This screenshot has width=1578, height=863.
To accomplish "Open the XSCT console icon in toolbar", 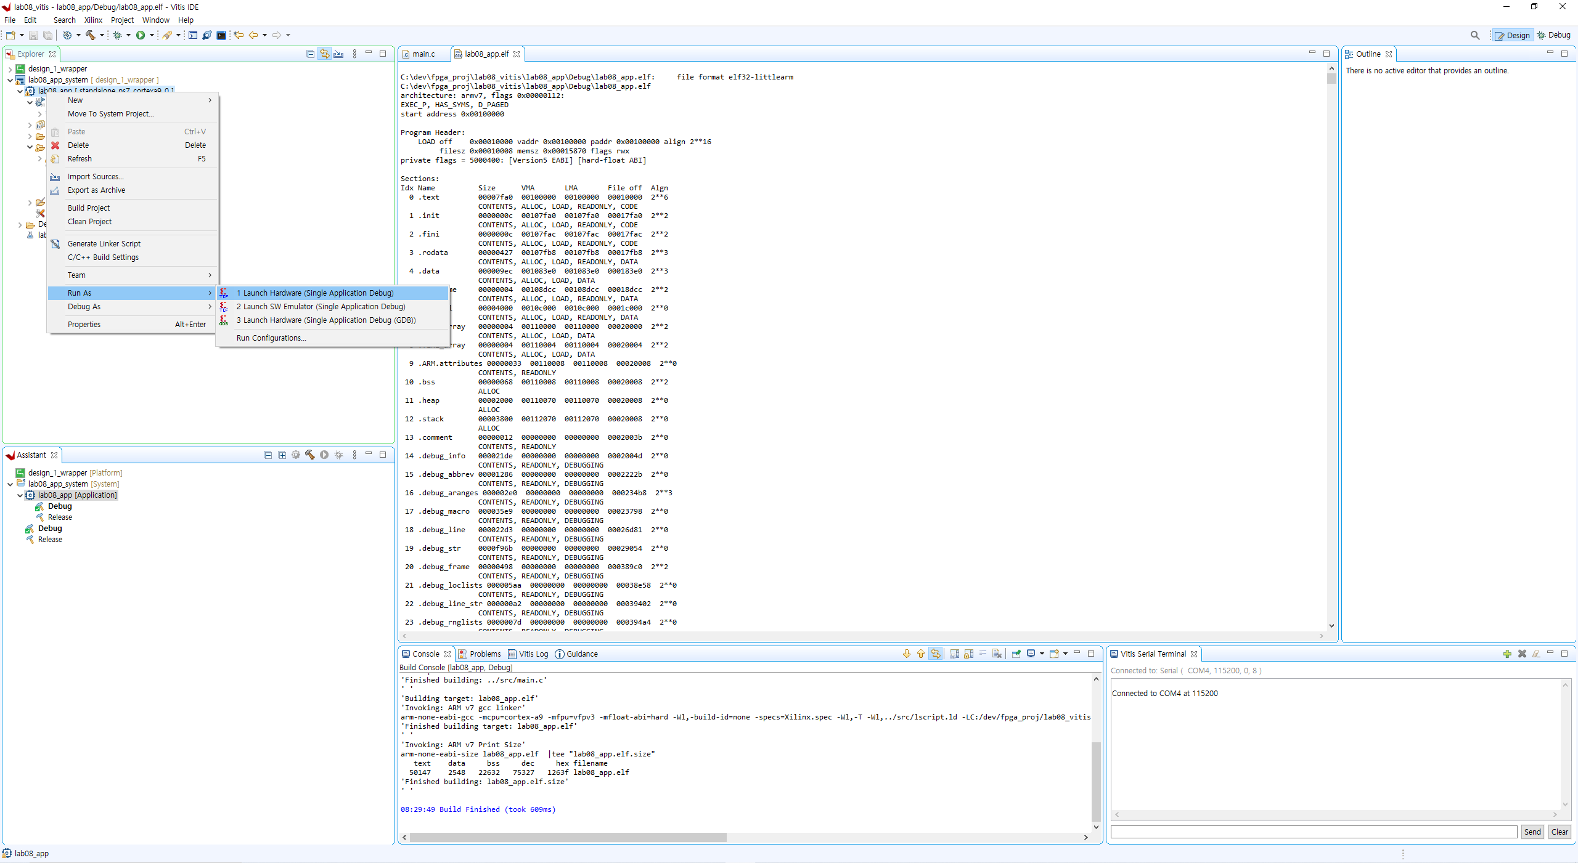I will (192, 35).
